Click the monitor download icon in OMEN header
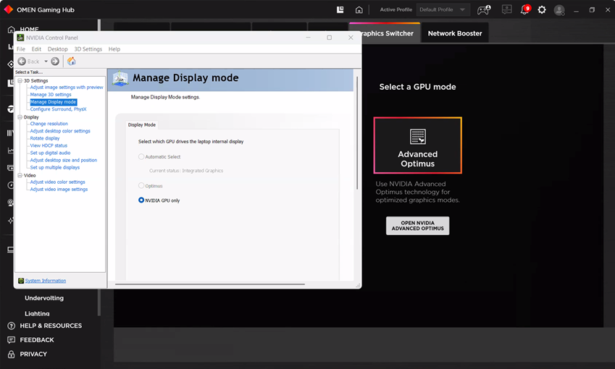This screenshot has height=369, width=615. pyautogui.click(x=507, y=9)
